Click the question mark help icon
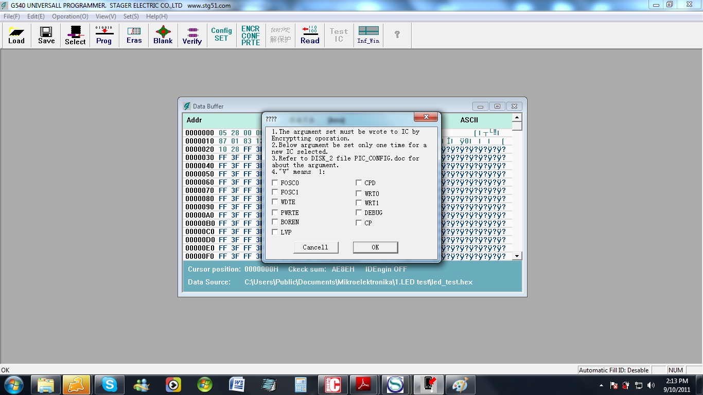 [397, 35]
